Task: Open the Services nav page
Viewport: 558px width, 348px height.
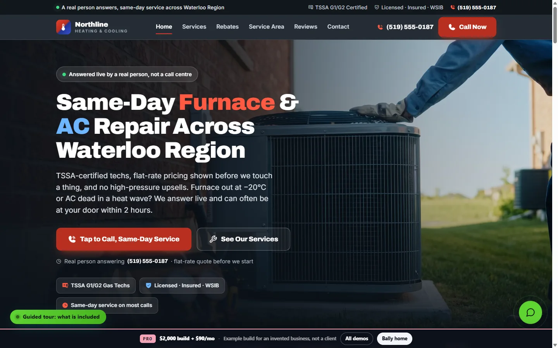Action: tap(194, 27)
